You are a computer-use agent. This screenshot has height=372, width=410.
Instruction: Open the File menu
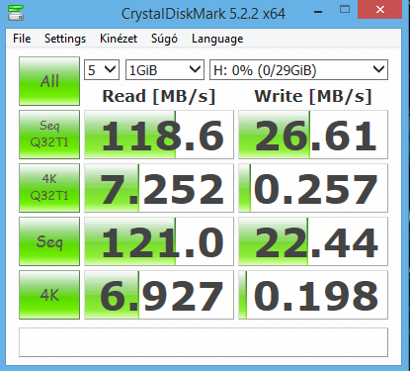tap(22, 39)
